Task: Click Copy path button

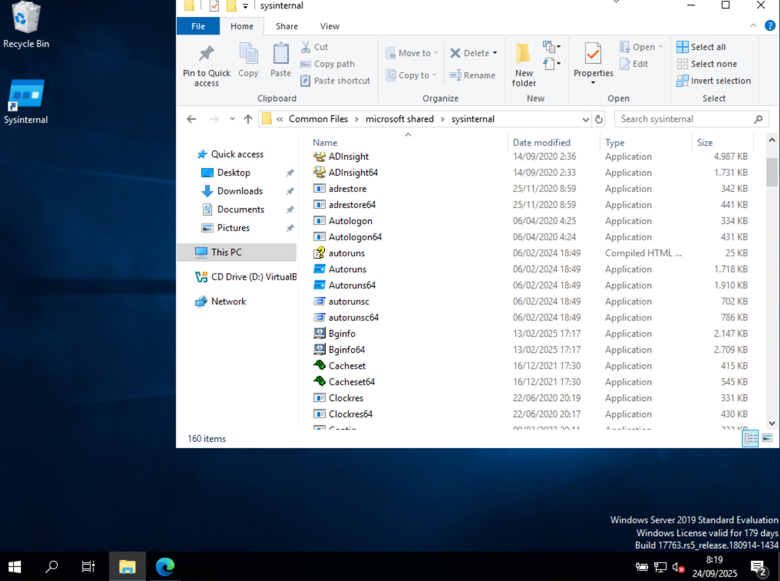Action: click(x=327, y=64)
